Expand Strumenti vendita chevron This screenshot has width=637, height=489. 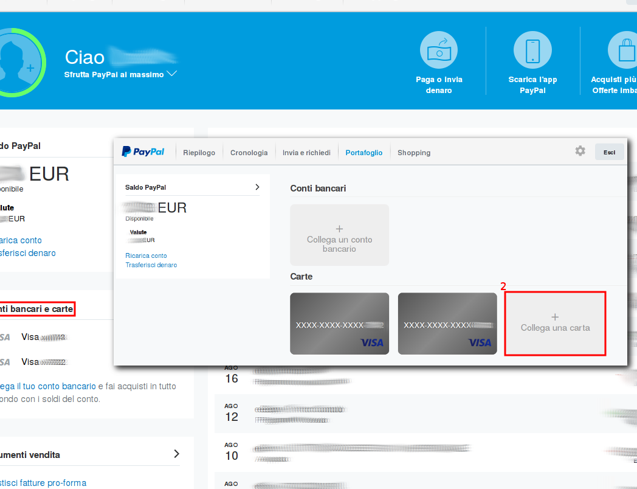[x=177, y=454]
